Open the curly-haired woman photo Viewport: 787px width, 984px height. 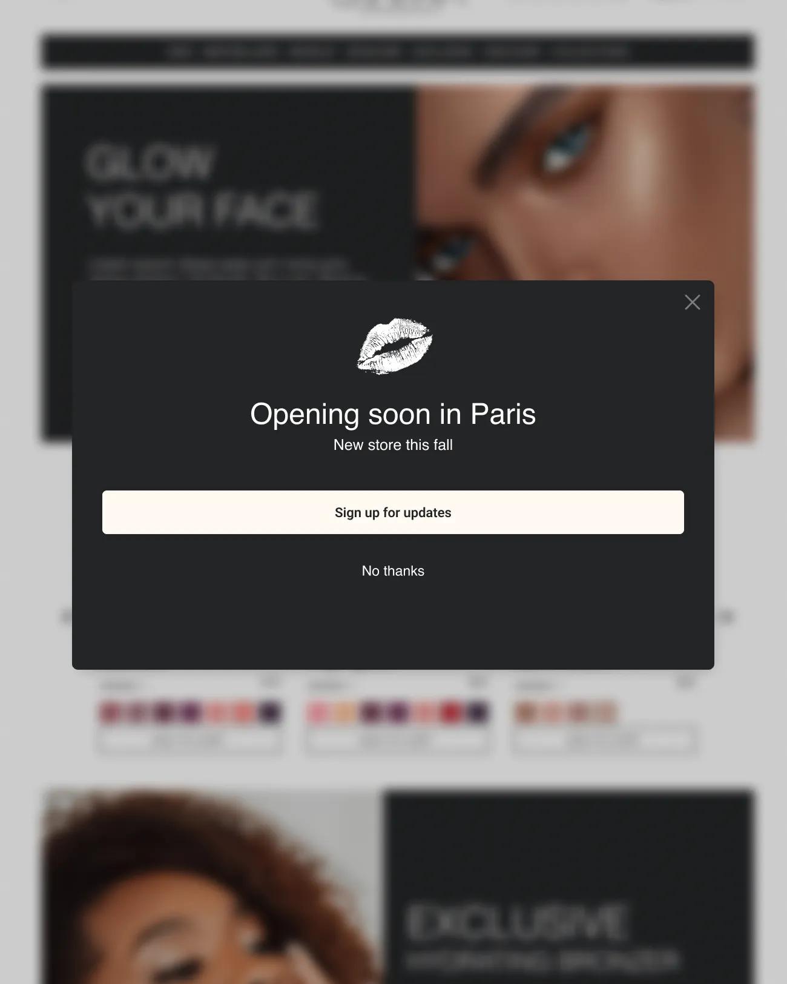[x=213, y=887]
